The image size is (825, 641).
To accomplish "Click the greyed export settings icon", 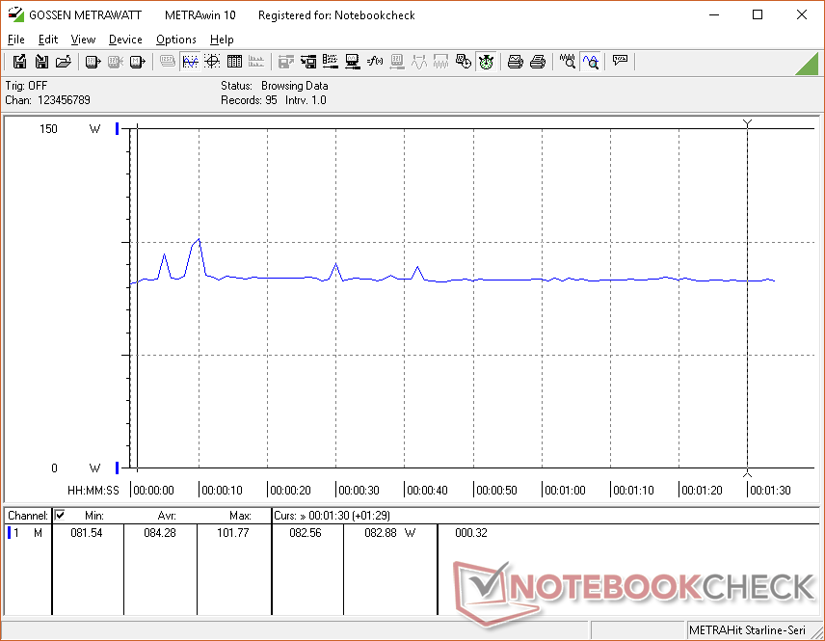I will click(285, 62).
